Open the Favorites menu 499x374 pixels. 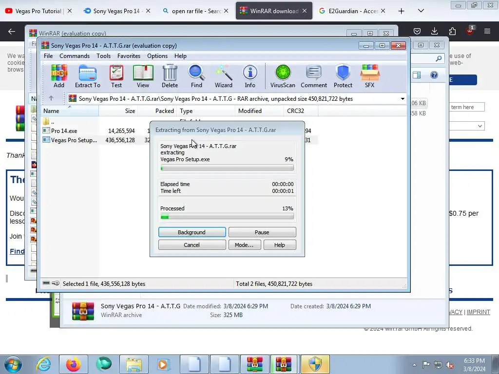[129, 56]
